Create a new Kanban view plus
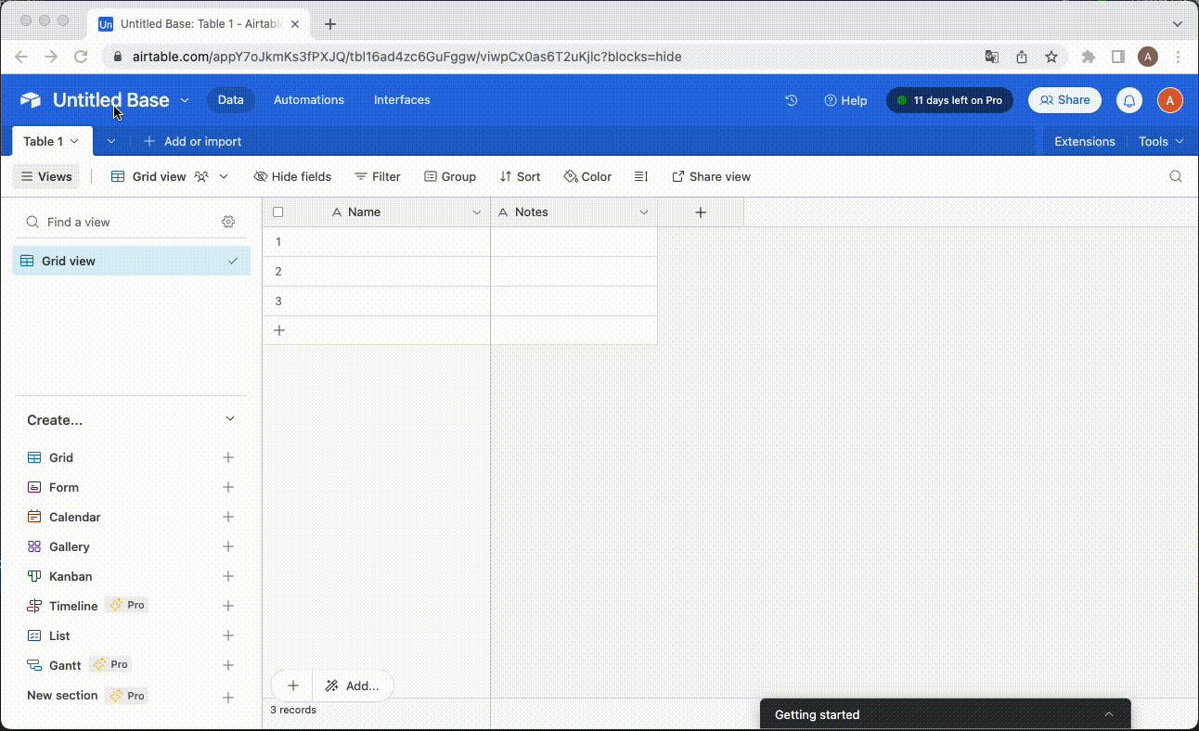1199x731 pixels. (x=228, y=576)
